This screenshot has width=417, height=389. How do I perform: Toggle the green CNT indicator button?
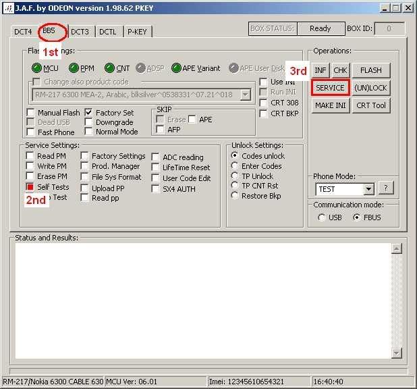point(109,68)
